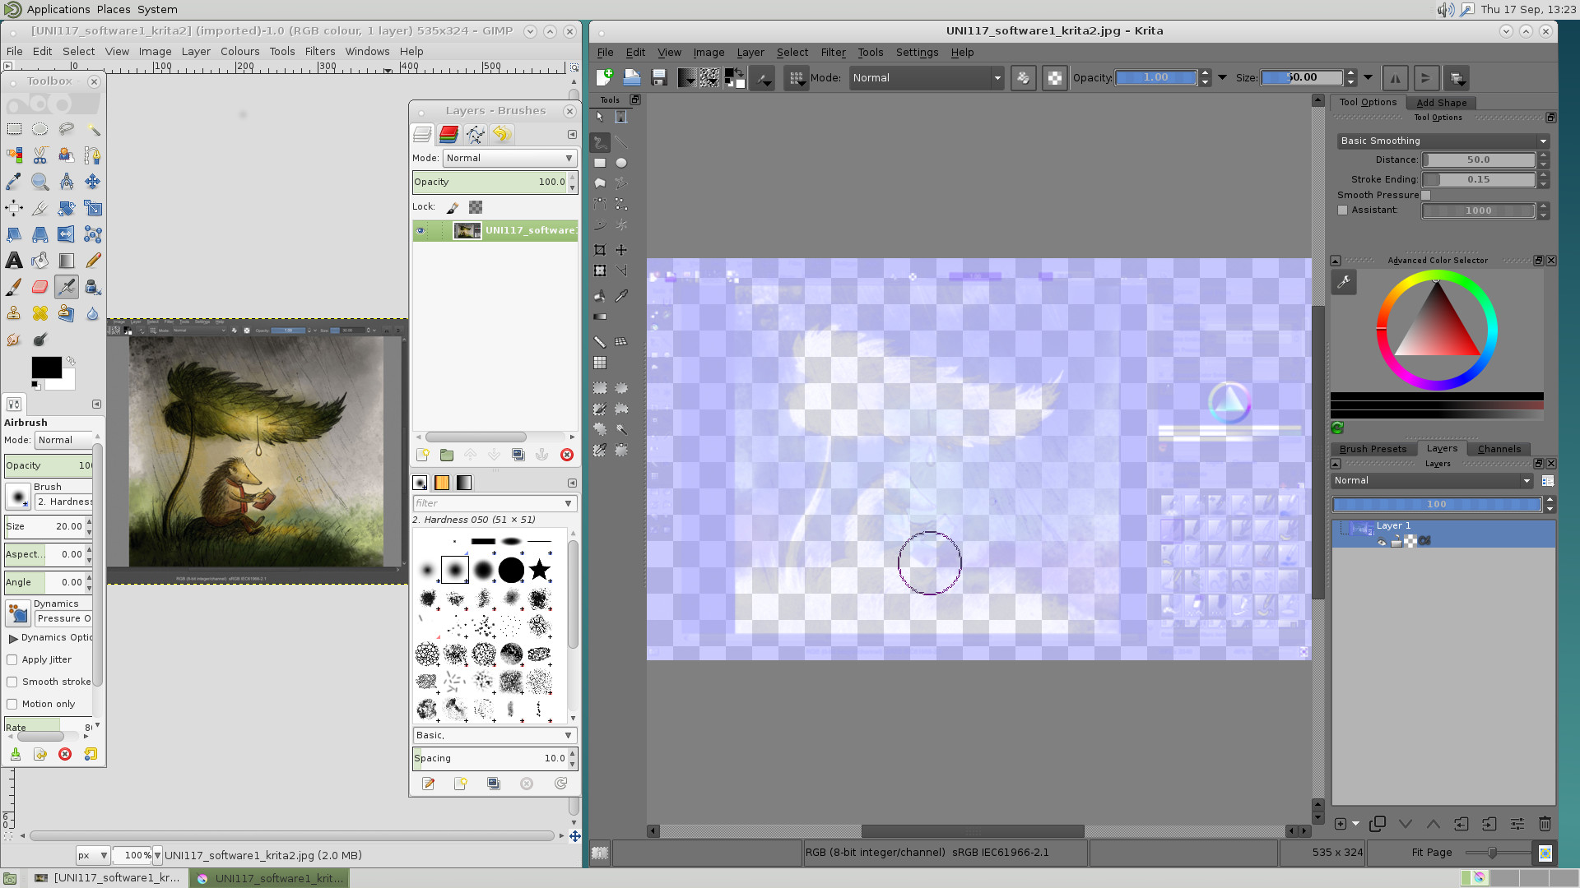Open the Filter menu in Krita
Viewport: 1580px width, 888px height.
click(833, 52)
